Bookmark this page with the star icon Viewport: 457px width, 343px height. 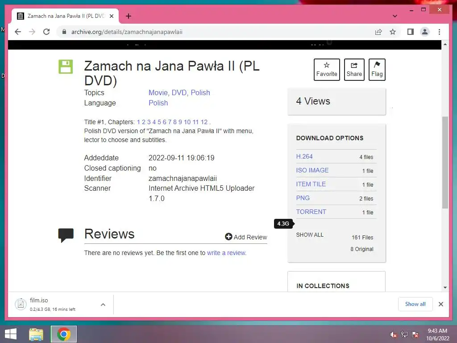pyautogui.click(x=393, y=32)
